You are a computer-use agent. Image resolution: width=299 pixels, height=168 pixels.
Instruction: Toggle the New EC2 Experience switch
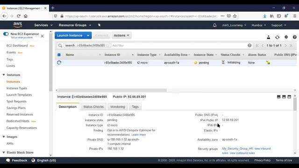click(6, 34)
